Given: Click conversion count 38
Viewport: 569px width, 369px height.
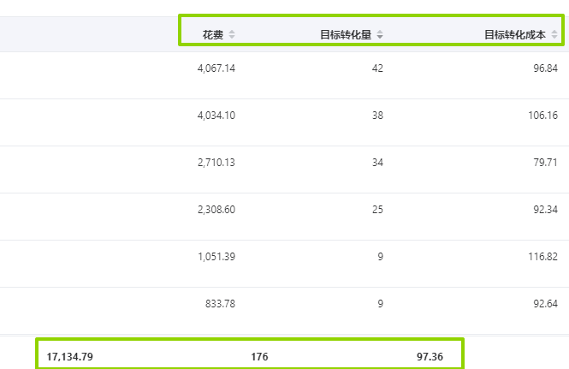Looking at the screenshot, I should point(377,116).
